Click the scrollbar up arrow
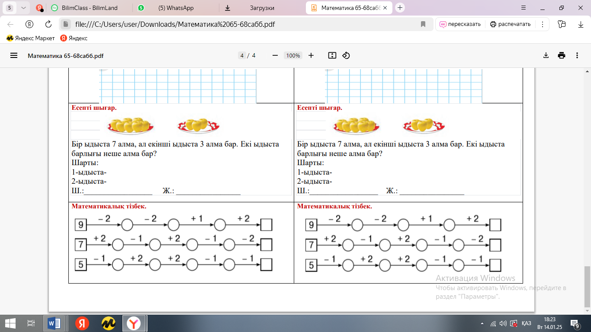The height and width of the screenshot is (332, 591). pyautogui.click(x=587, y=71)
